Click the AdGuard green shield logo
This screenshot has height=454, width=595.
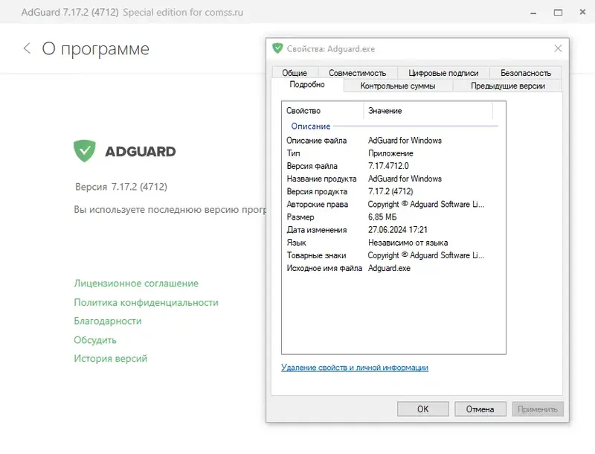tap(85, 150)
